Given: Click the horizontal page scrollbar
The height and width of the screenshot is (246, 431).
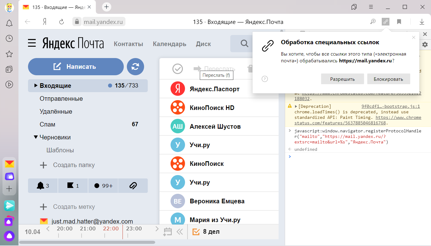Looking at the screenshot, I should (87, 242).
